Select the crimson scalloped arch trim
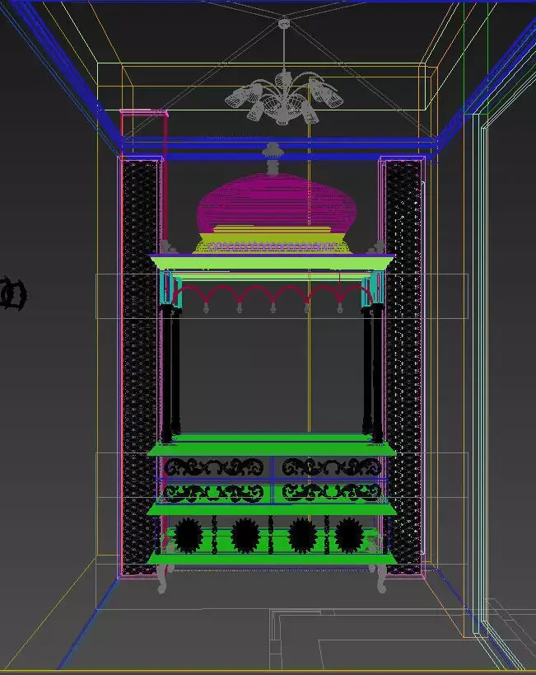 coord(273,294)
